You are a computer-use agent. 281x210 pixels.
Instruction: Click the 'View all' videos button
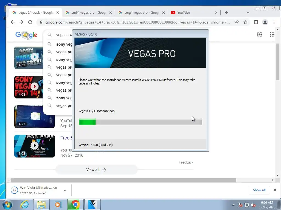(96, 170)
